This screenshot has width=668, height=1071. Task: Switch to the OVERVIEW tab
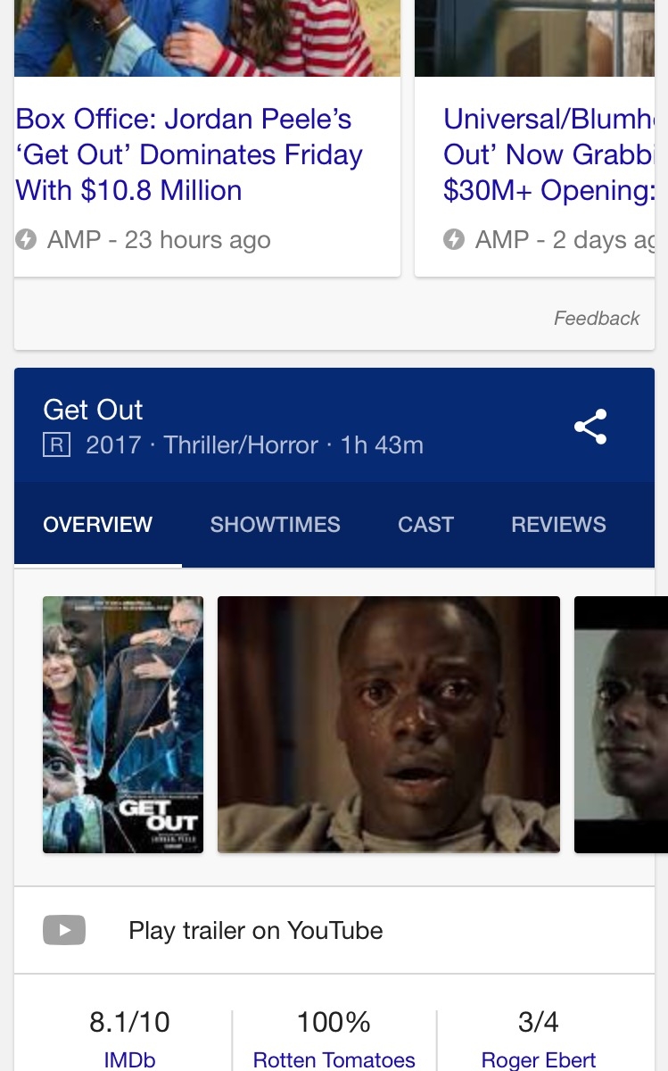[x=98, y=525]
